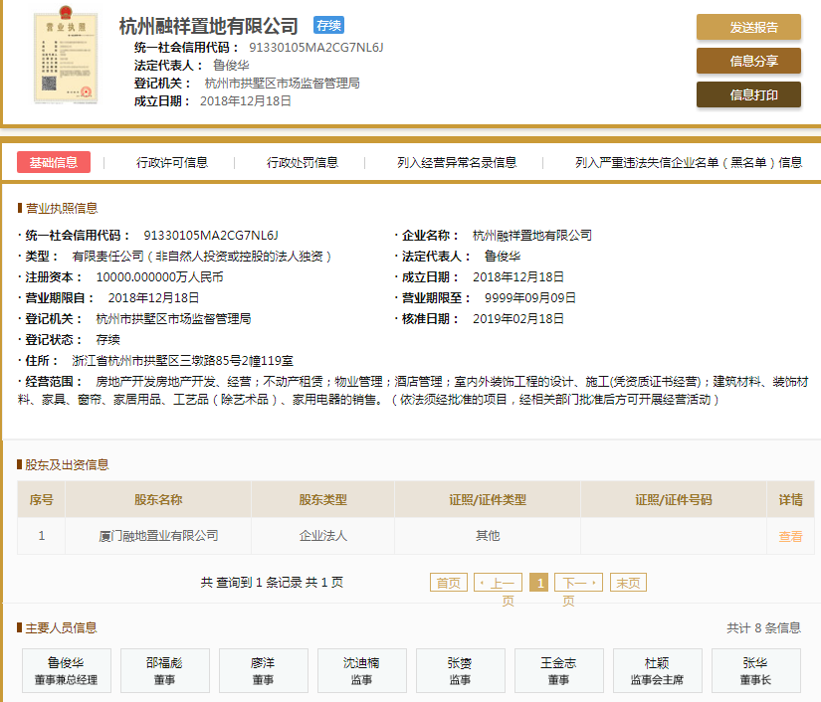This screenshot has width=821, height=702.
Task: Click approval date 2019年02月18日
Action: [518, 318]
